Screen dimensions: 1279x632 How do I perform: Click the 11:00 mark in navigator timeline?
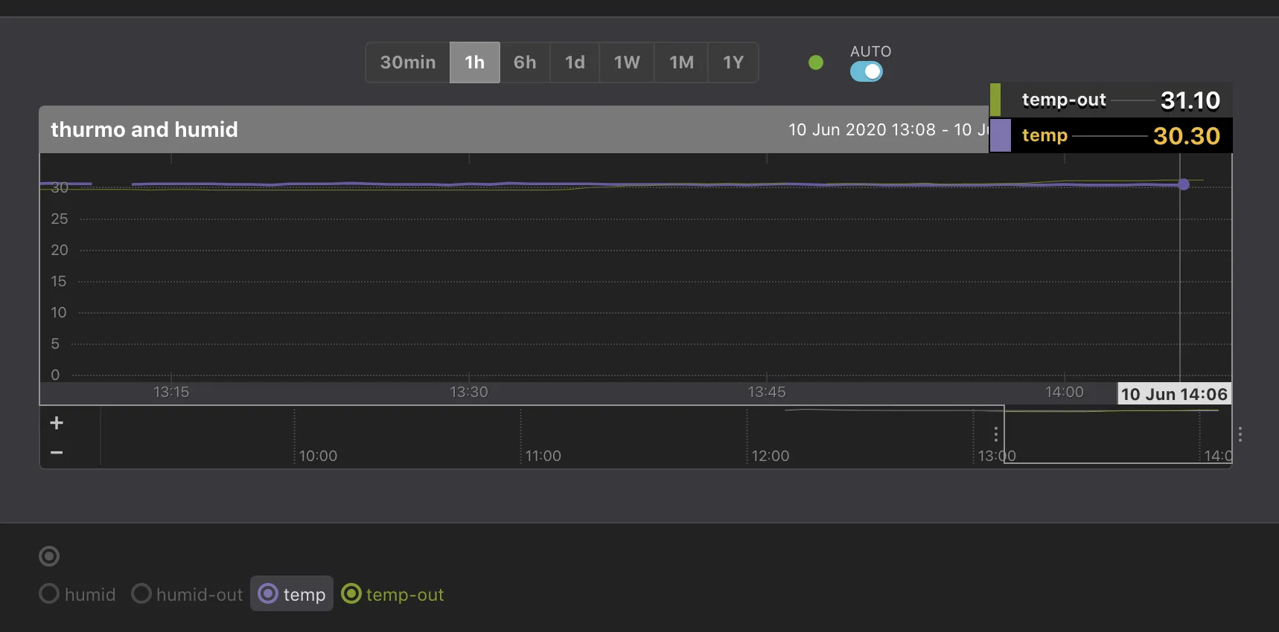click(543, 456)
